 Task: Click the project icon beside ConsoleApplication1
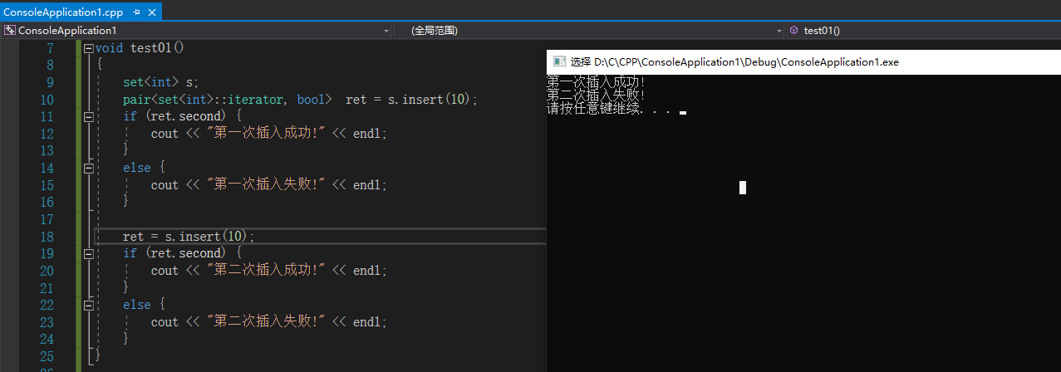click(x=10, y=30)
